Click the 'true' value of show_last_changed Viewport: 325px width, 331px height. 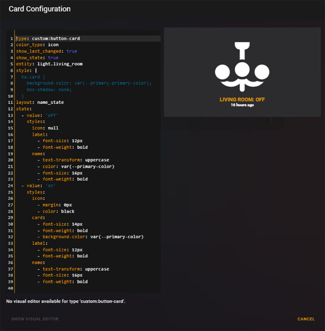72,51
